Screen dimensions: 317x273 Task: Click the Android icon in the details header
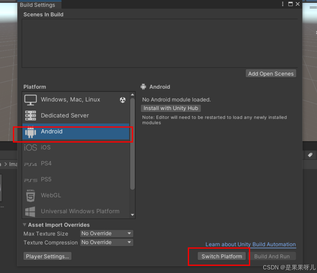pyautogui.click(x=143, y=87)
